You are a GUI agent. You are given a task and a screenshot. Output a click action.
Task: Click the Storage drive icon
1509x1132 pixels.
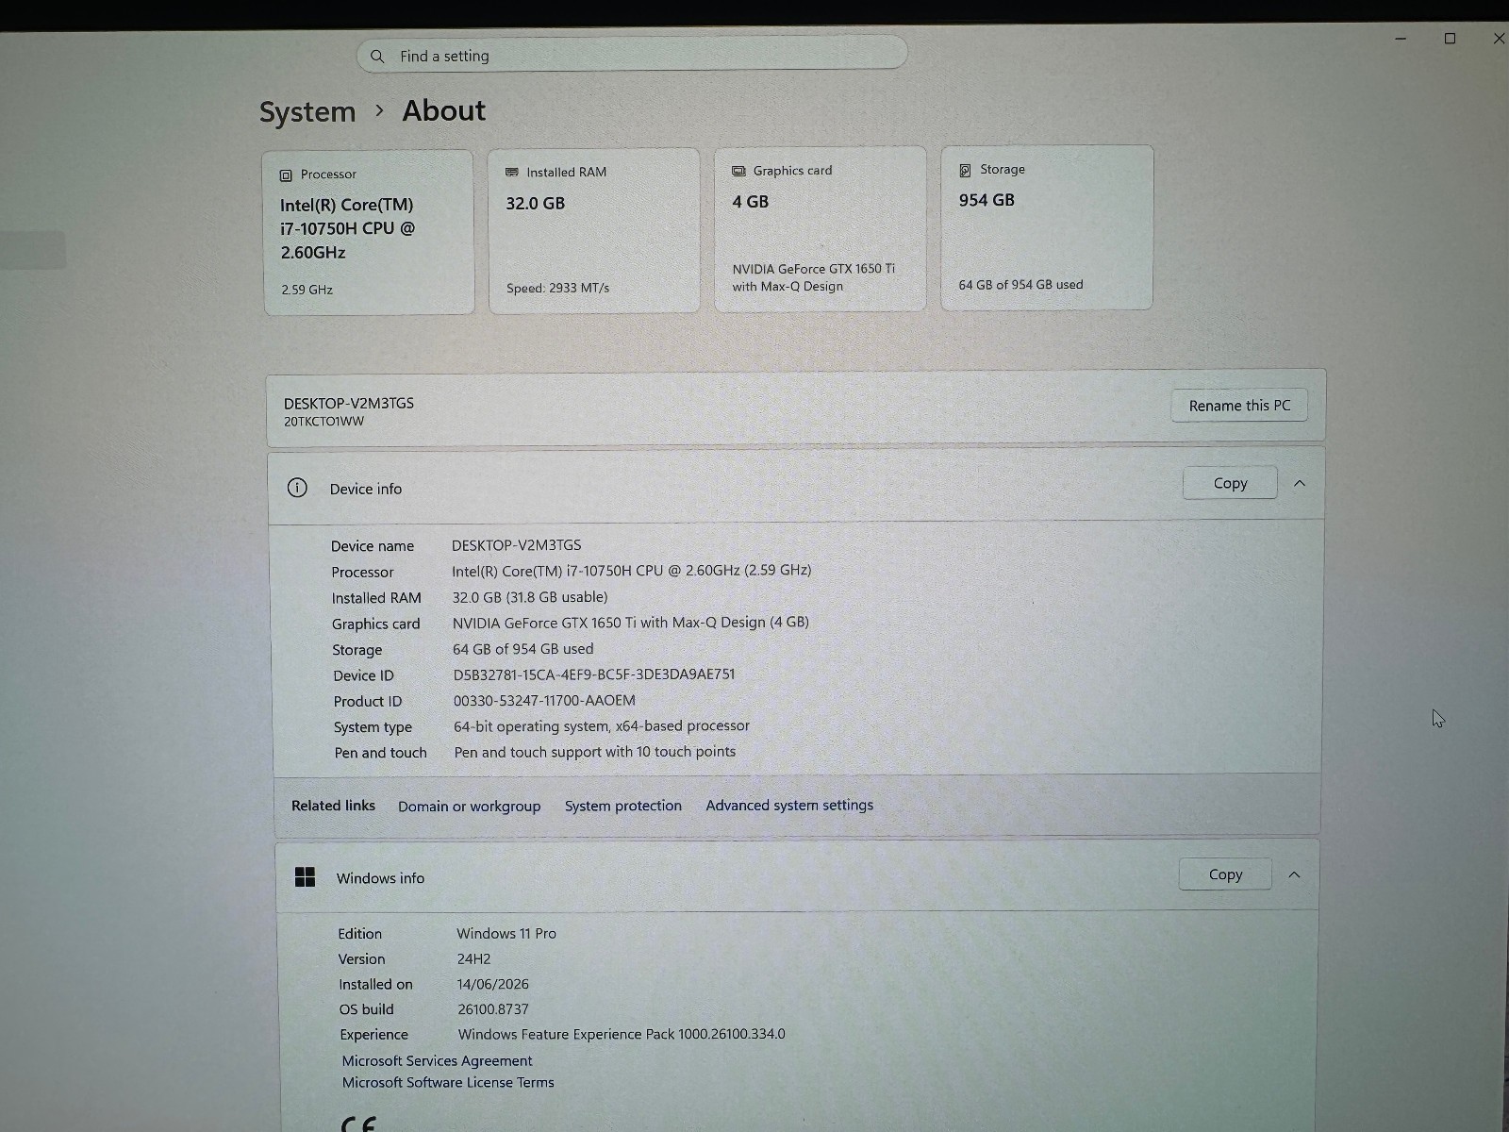[965, 170]
